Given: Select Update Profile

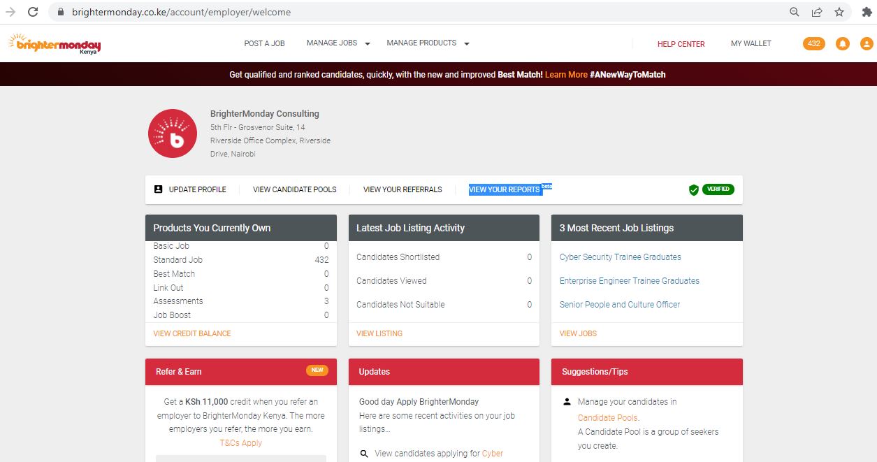Looking at the screenshot, I should point(198,189).
